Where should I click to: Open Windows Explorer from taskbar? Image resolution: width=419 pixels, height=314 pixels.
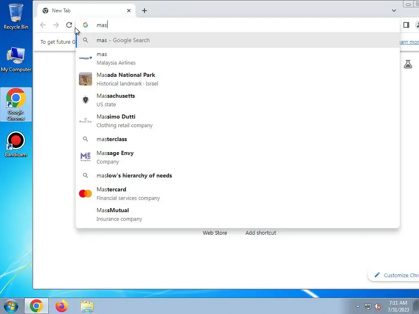coord(87,306)
